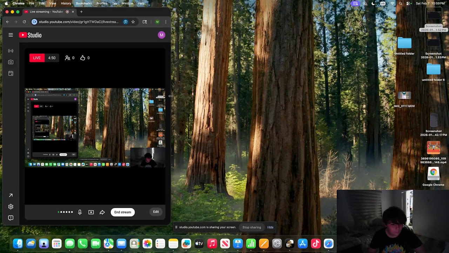Open the diagonal arrow icon above settings
The image size is (449, 253).
[x=11, y=195]
